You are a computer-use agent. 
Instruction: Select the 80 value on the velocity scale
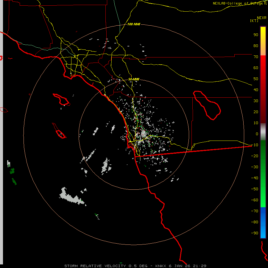256,46
